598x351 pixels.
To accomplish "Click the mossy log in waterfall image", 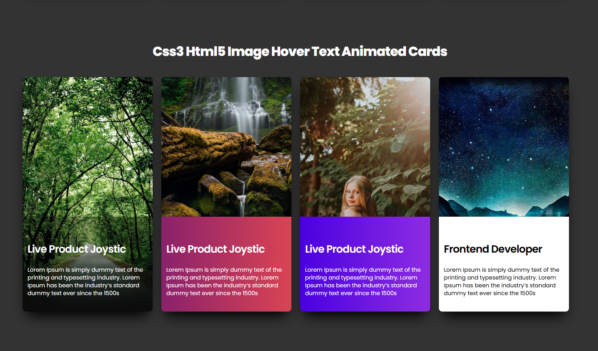I will pos(208,147).
